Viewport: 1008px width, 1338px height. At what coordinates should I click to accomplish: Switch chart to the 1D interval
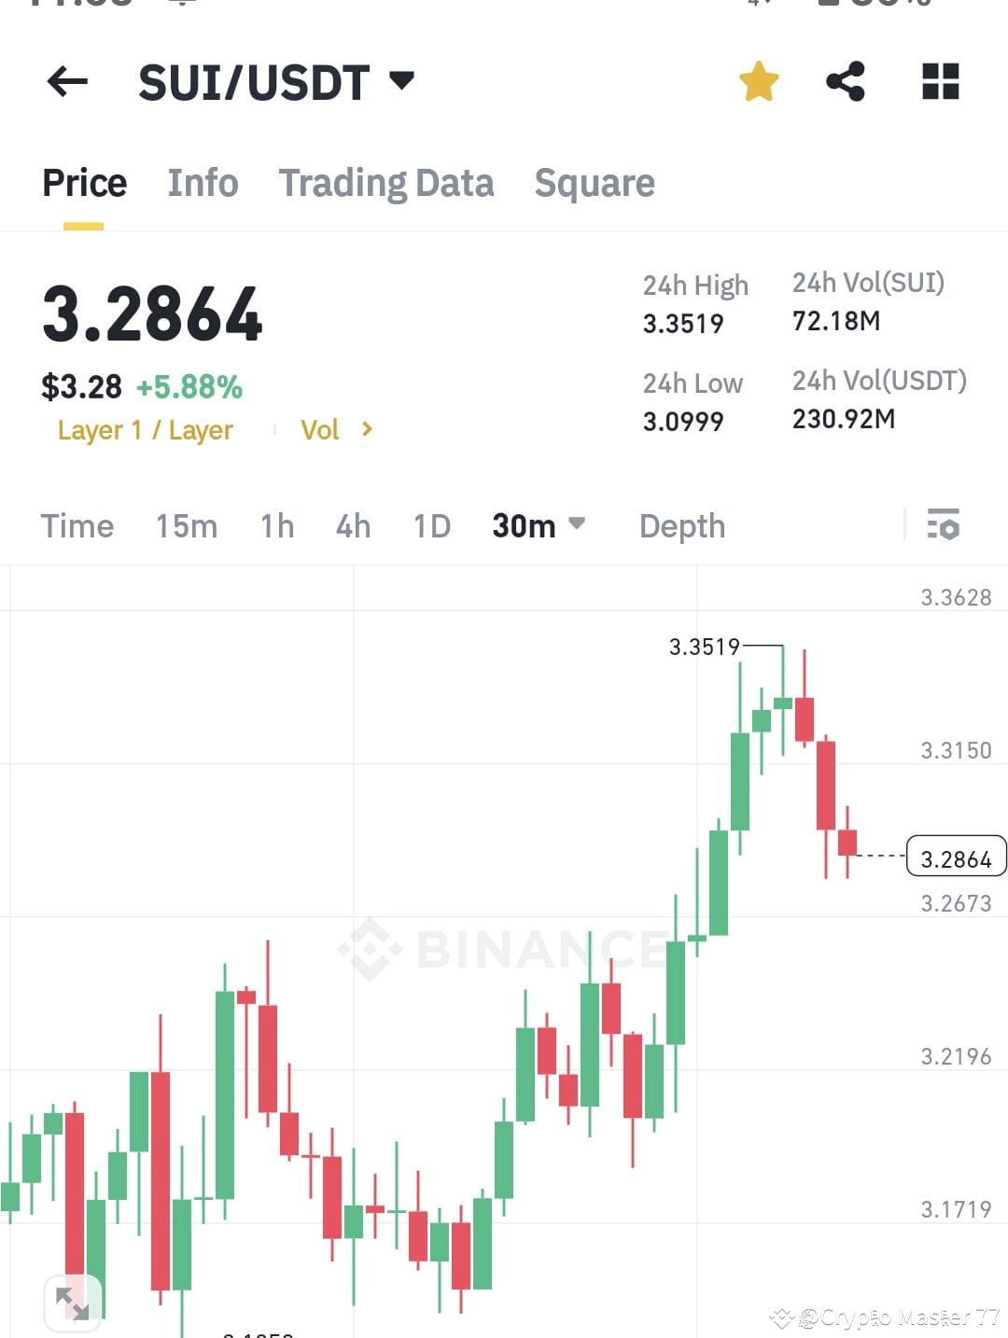(x=430, y=525)
